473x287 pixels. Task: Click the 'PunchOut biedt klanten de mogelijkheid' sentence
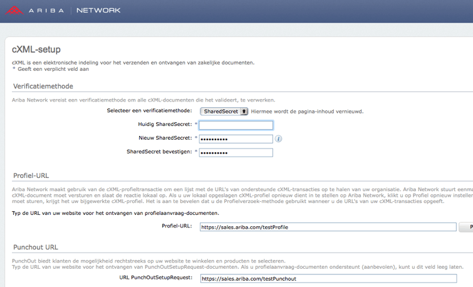(x=148, y=261)
